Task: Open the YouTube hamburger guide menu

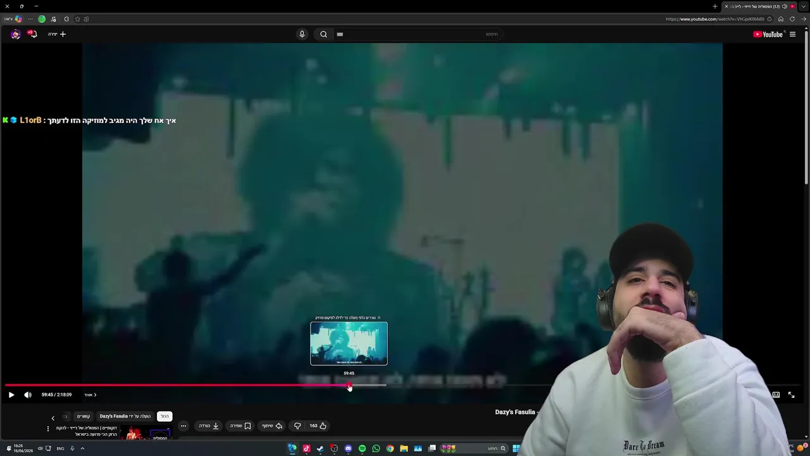Action: [792, 34]
